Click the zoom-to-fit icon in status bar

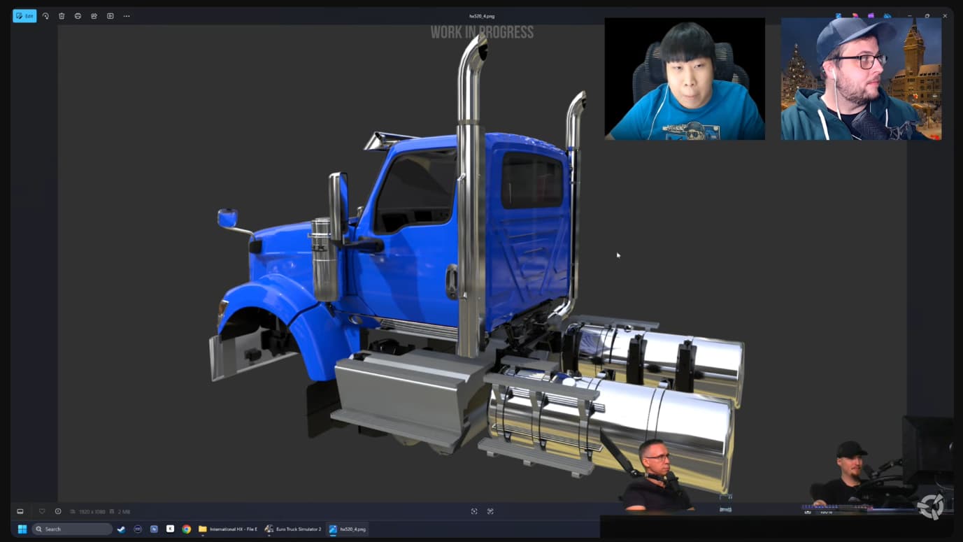pos(474,511)
